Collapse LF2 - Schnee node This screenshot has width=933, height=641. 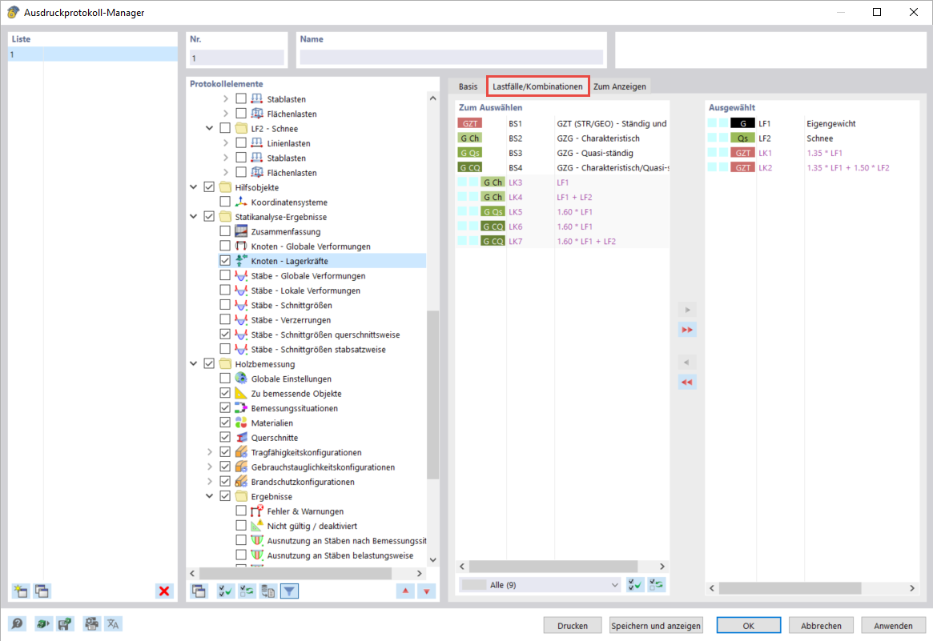210,128
